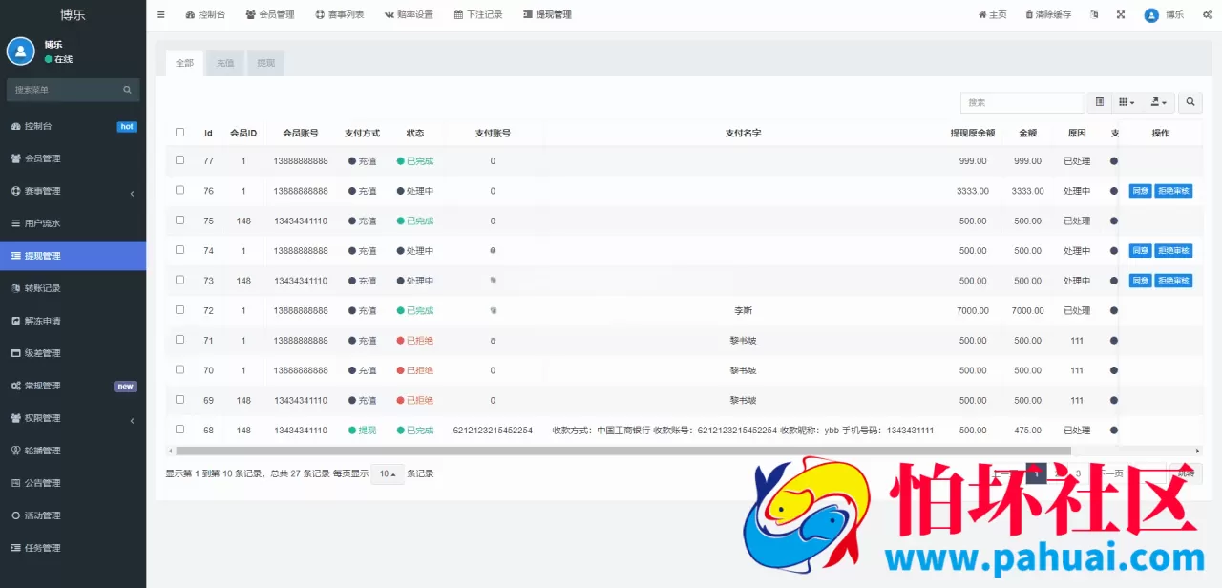Click the sidebar search magnifier icon

pyautogui.click(x=127, y=90)
